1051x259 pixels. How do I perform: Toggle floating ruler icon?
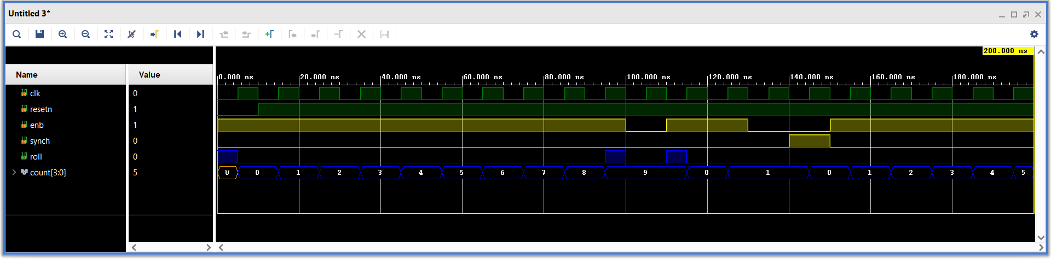(x=385, y=34)
